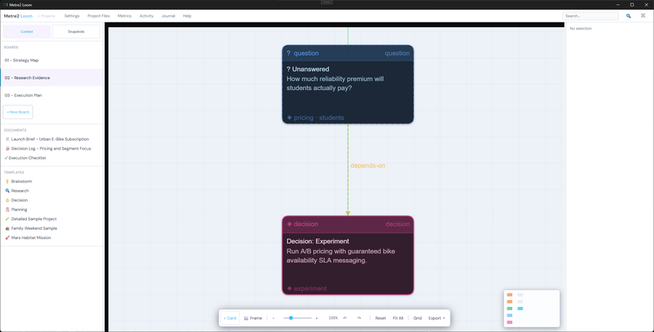Click the zoom out minus button
This screenshot has height=332, width=654.
click(273, 318)
